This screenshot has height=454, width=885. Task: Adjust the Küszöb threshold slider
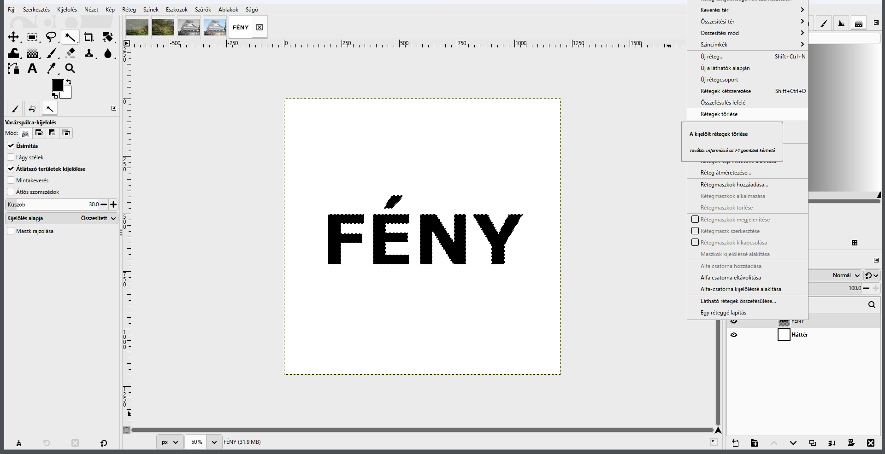52,204
